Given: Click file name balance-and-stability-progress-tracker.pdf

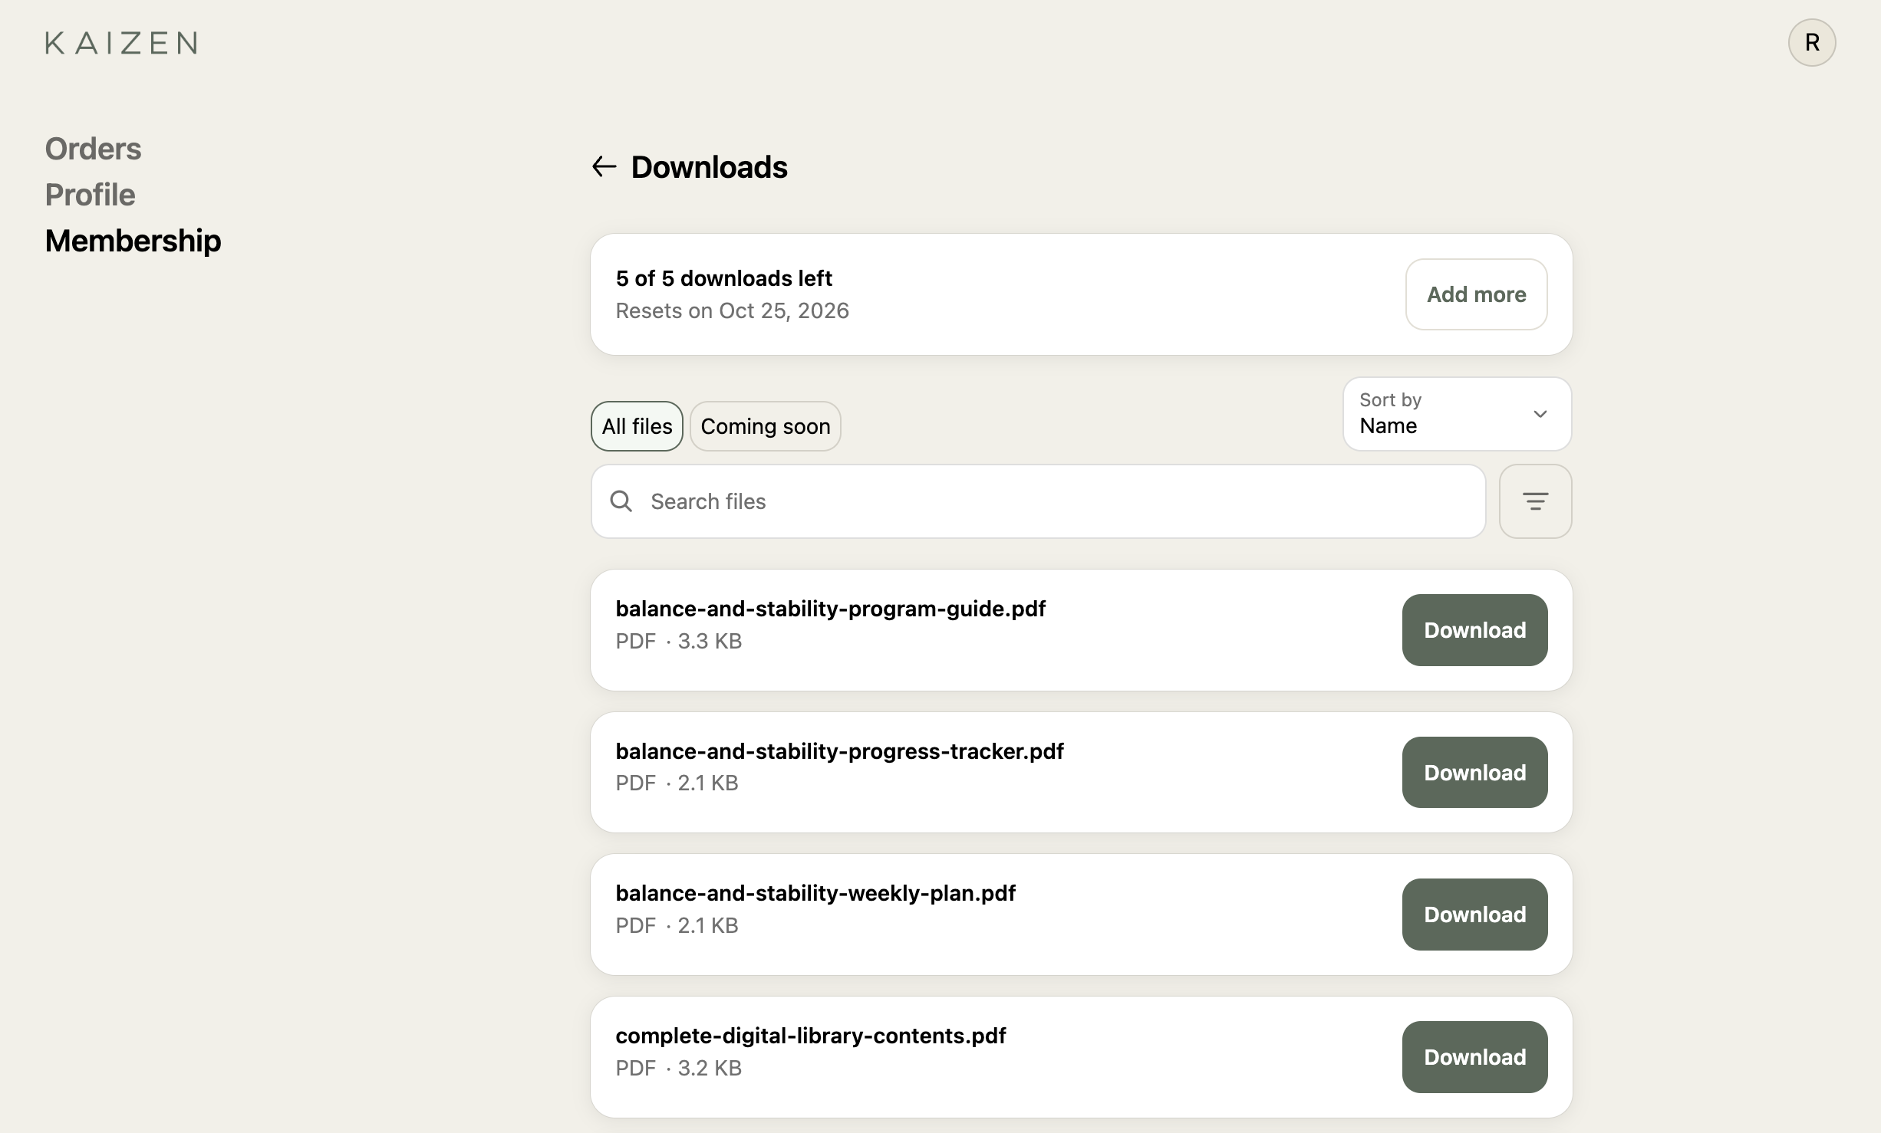Looking at the screenshot, I should (839, 751).
